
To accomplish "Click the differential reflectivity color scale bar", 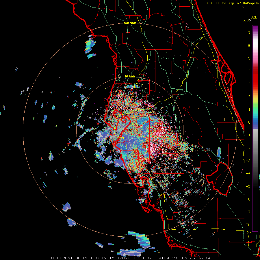I will tap(255, 128).
